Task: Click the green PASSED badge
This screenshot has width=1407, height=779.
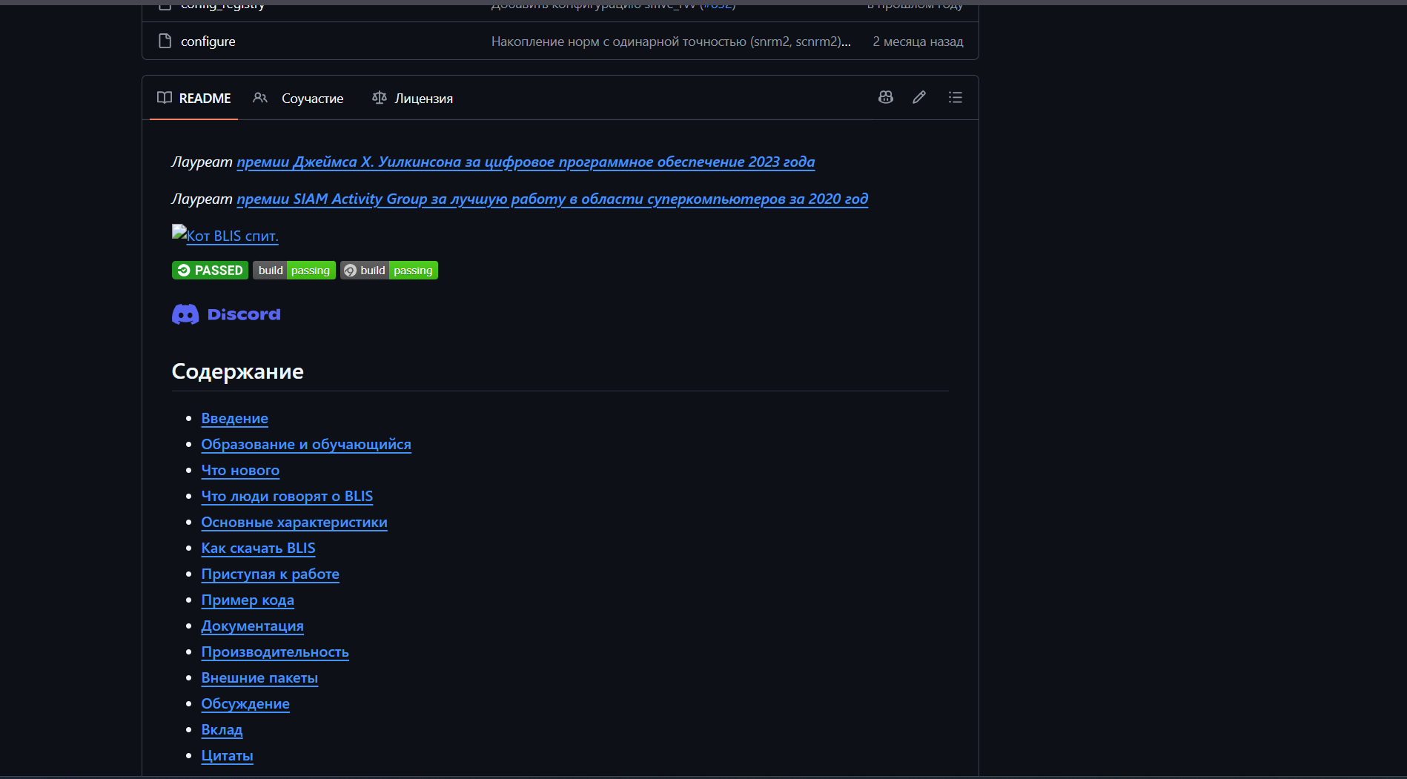Action: point(210,271)
